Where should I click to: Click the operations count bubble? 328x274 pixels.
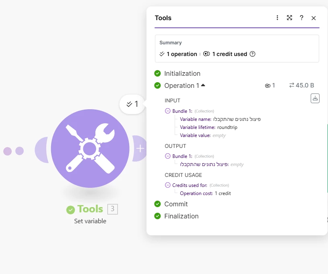(132, 104)
